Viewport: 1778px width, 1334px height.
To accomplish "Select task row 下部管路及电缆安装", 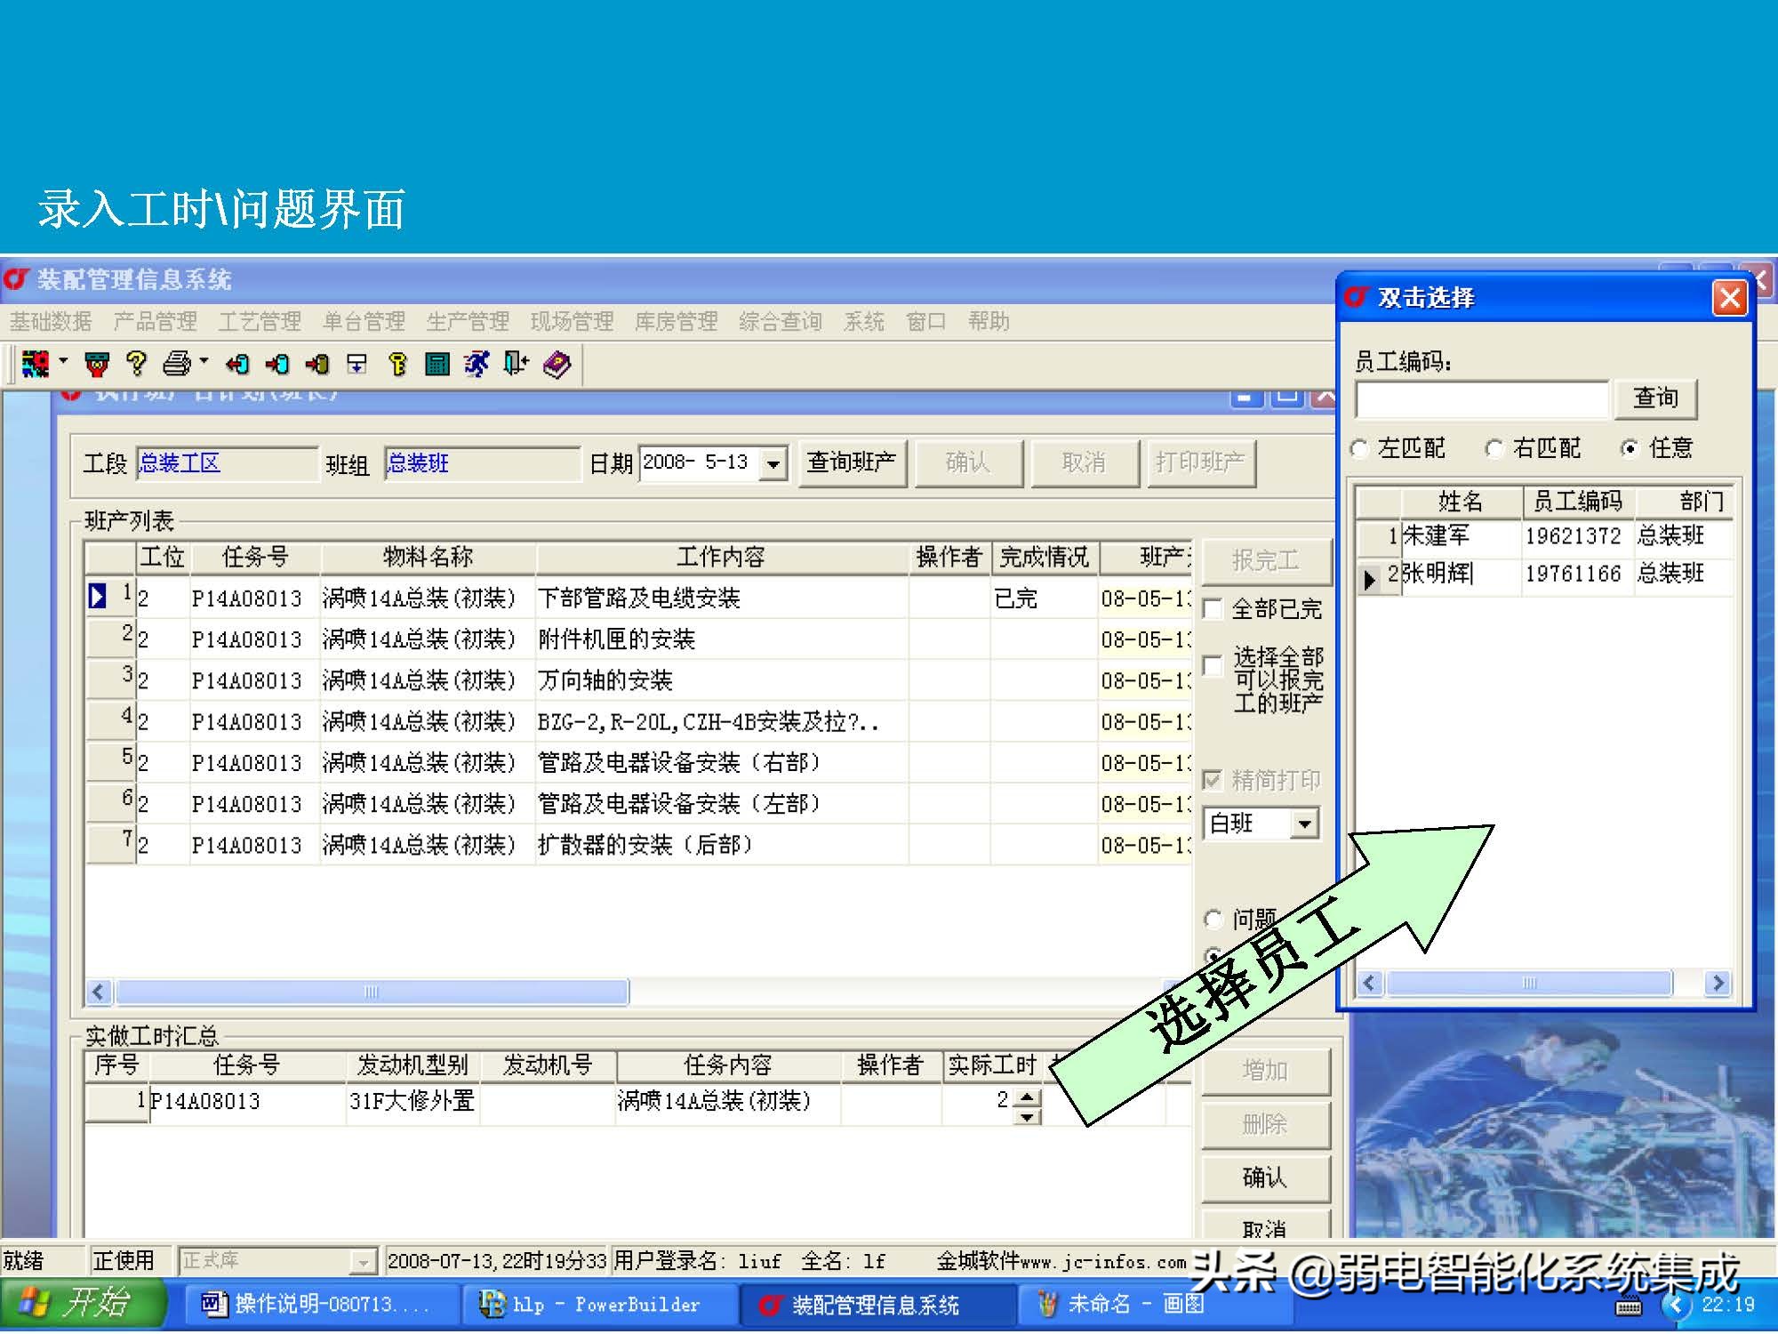I will coord(638,599).
